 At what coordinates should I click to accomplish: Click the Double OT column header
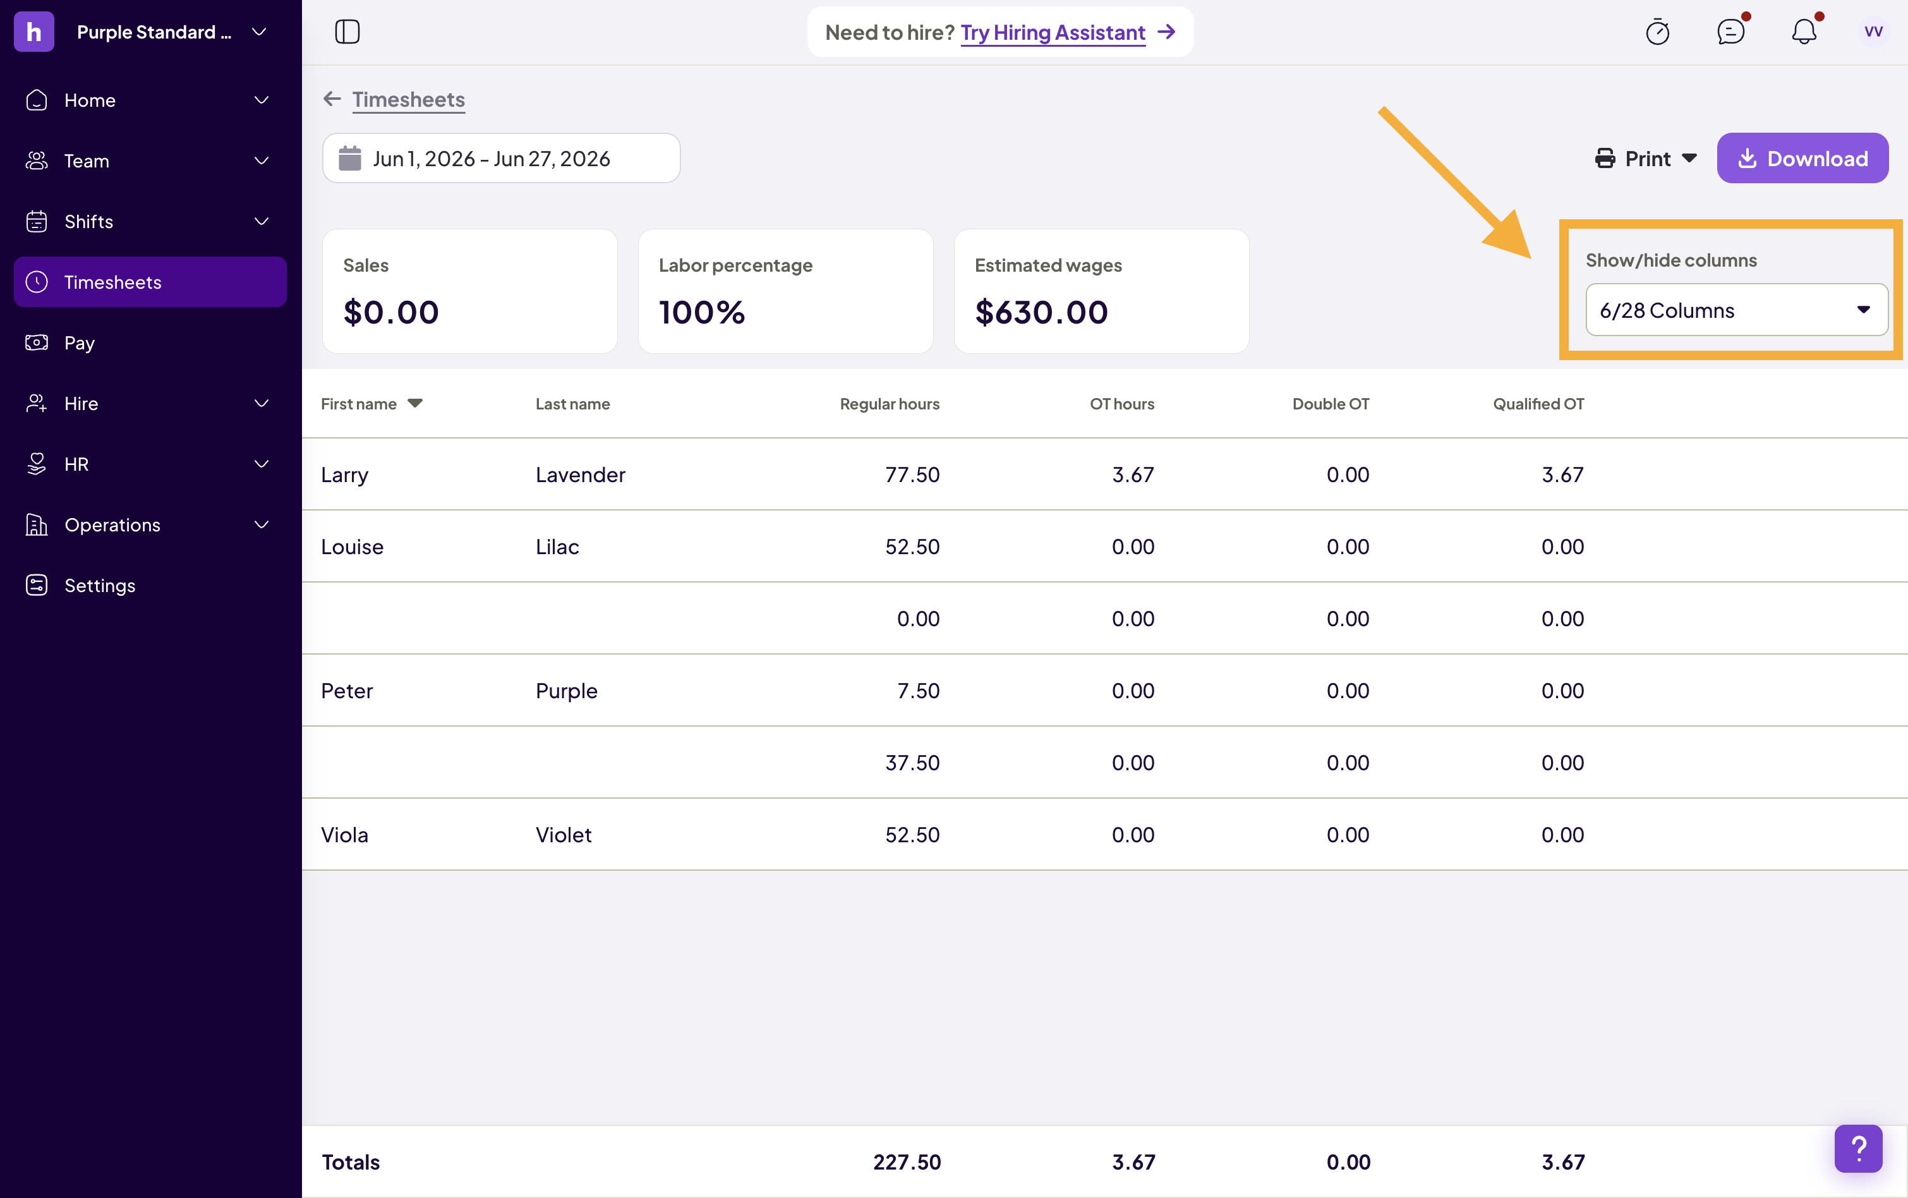pyautogui.click(x=1331, y=404)
